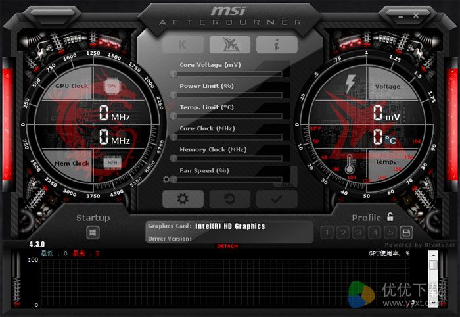Toggle the Windows Startup icon
460x317 pixels.
point(93,233)
